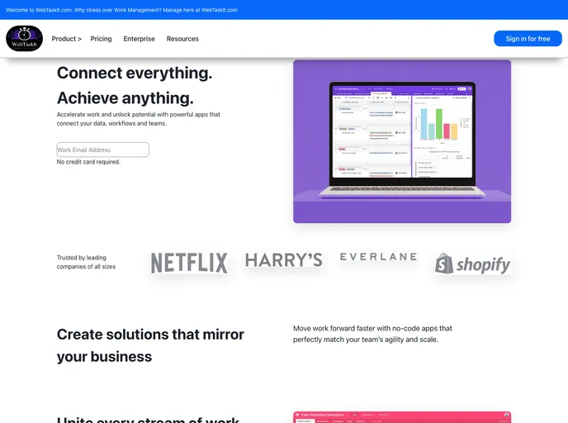Viewport: 568px width, 423px height.
Task: Click the welcome banner text at top
Action: [x=121, y=10]
